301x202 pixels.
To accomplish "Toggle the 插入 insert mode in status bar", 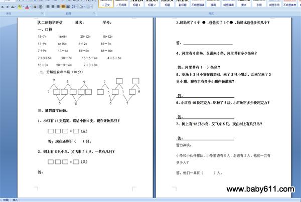I will click(x=15, y=200).
